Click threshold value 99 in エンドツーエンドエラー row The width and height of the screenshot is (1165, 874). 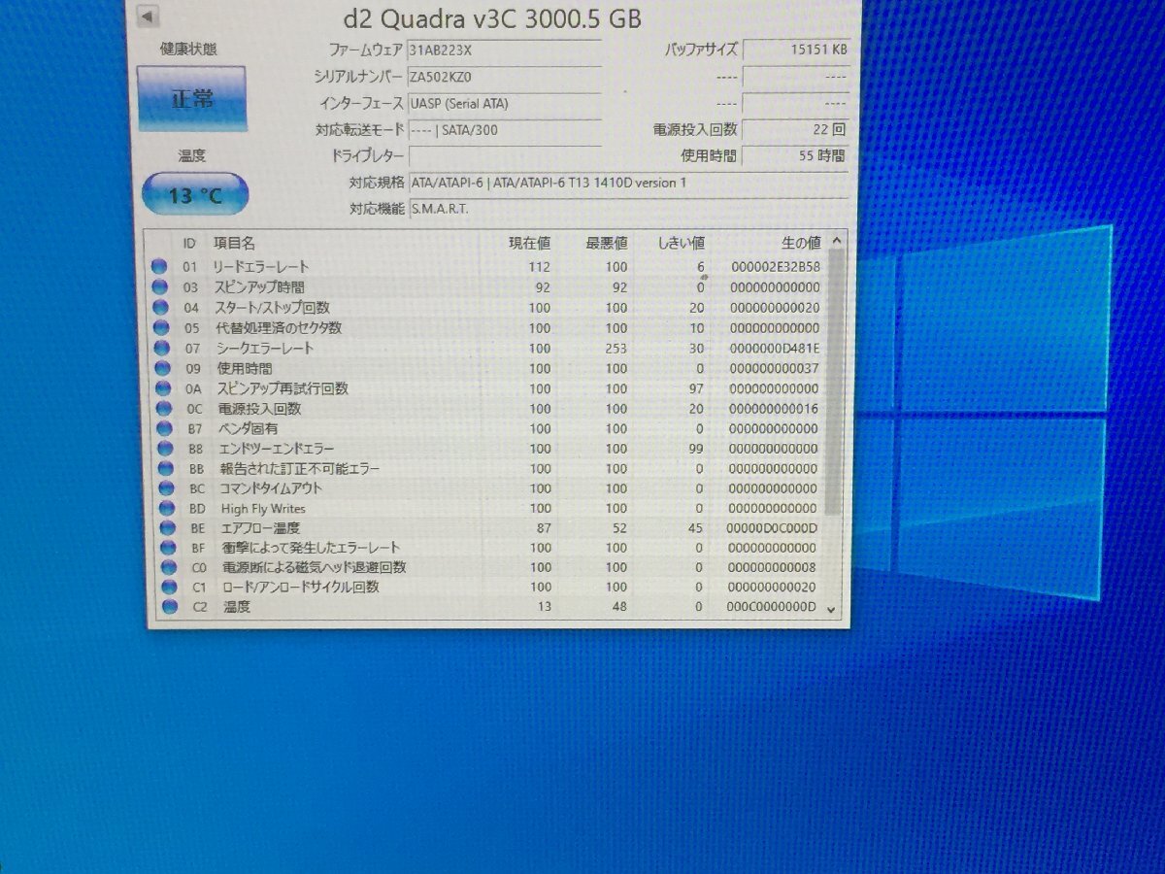(x=695, y=449)
